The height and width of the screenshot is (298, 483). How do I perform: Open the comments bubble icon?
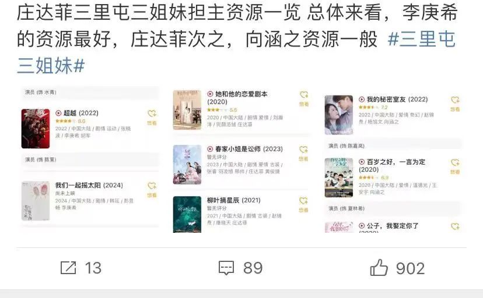[226, 268]
